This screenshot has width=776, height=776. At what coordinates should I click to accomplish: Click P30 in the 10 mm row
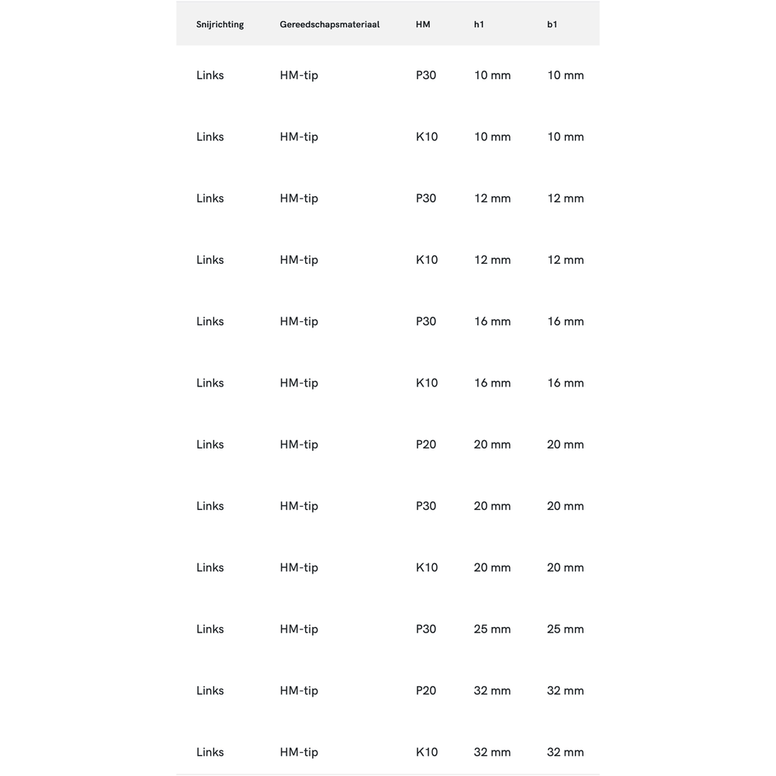[x=426, y=75]
